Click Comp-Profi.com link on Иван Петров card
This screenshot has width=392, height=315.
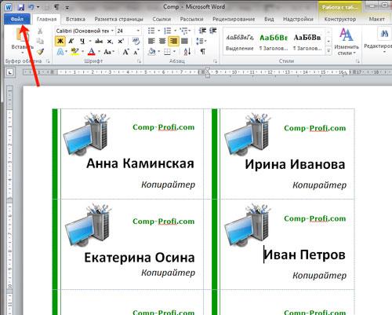315,218
